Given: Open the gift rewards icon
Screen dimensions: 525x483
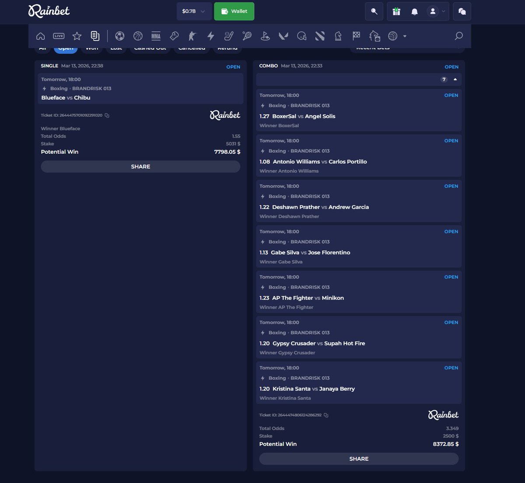Looking at the screenshot, I should [x=396, y=11].
